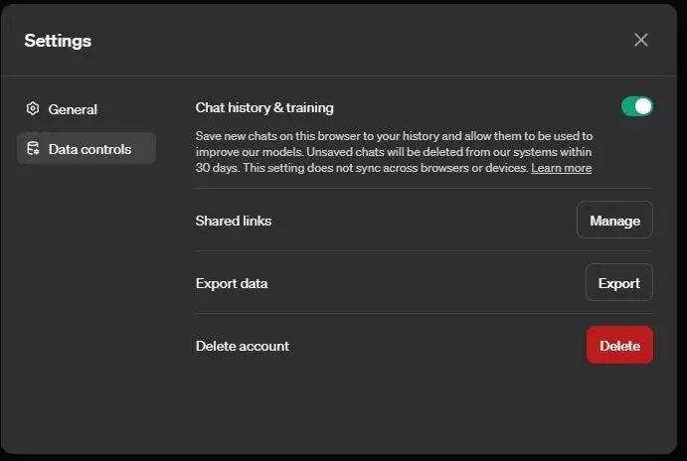Click the gear icon beside General

point(33,109)
